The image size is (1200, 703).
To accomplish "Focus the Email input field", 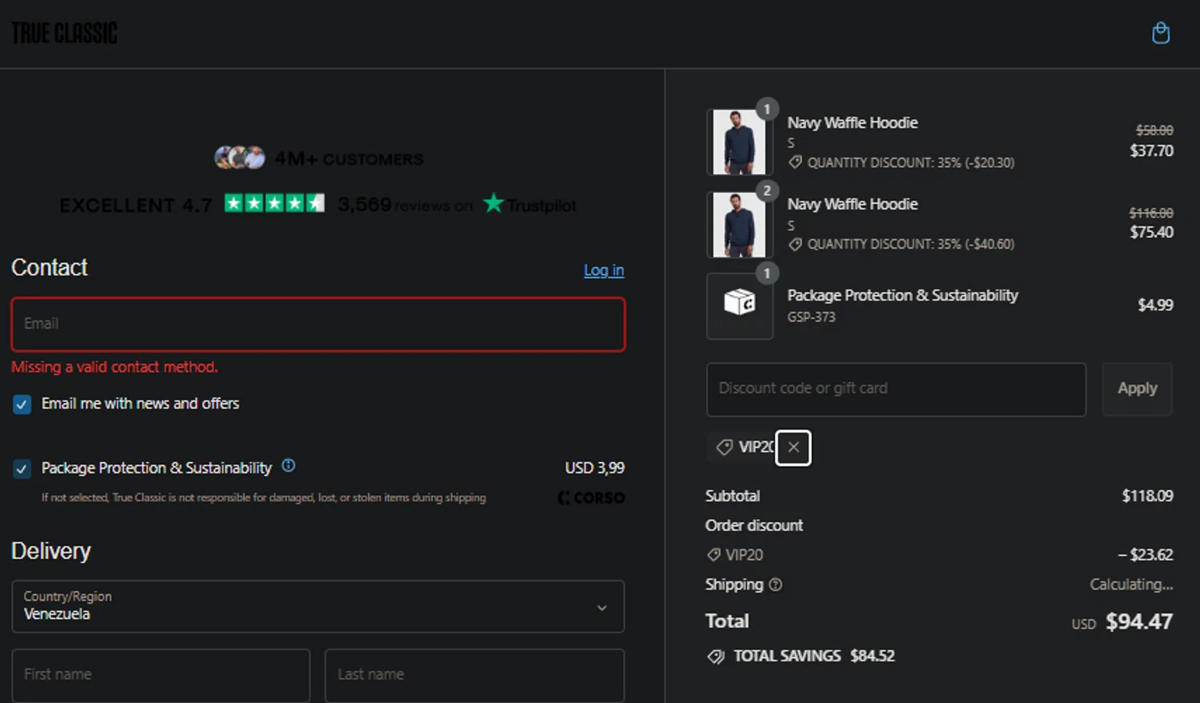I will click(318, 325).
